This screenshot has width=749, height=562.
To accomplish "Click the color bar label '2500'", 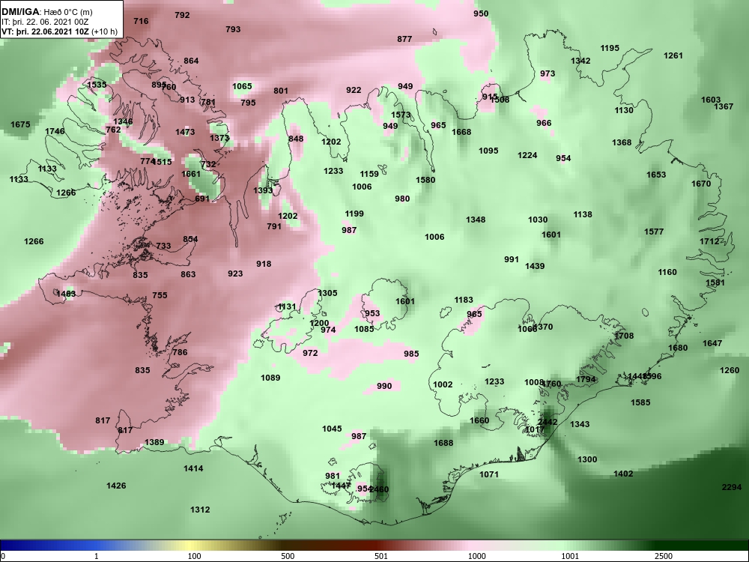I will click(x=663, y=556).
